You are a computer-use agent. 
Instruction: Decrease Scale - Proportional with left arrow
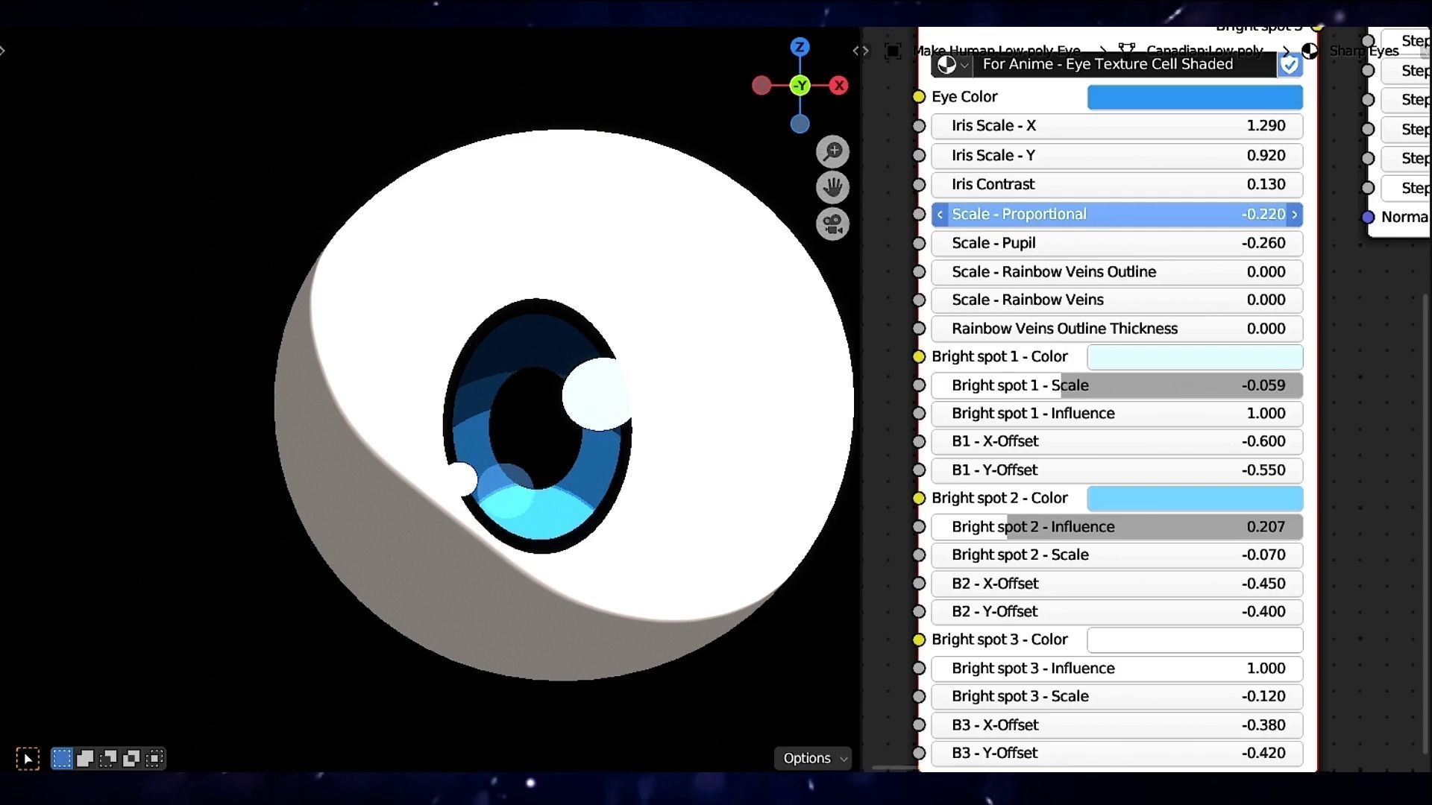[940, 215]
